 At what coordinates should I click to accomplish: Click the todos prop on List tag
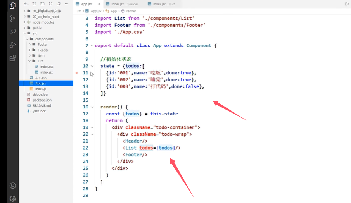[x=146, y=148]
